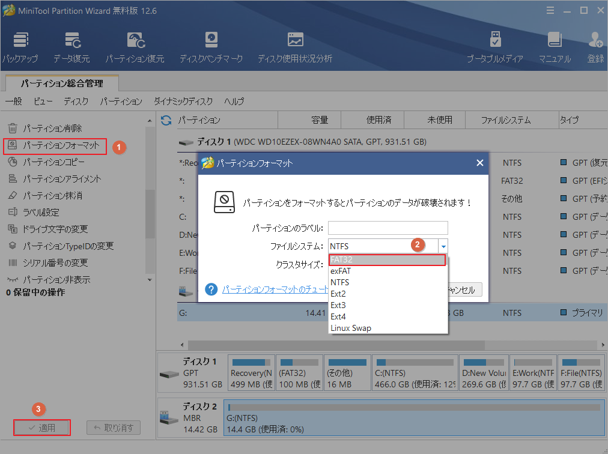
Task: Close the パーティションフォーマット dialog
Action: [x=479, y=163]
